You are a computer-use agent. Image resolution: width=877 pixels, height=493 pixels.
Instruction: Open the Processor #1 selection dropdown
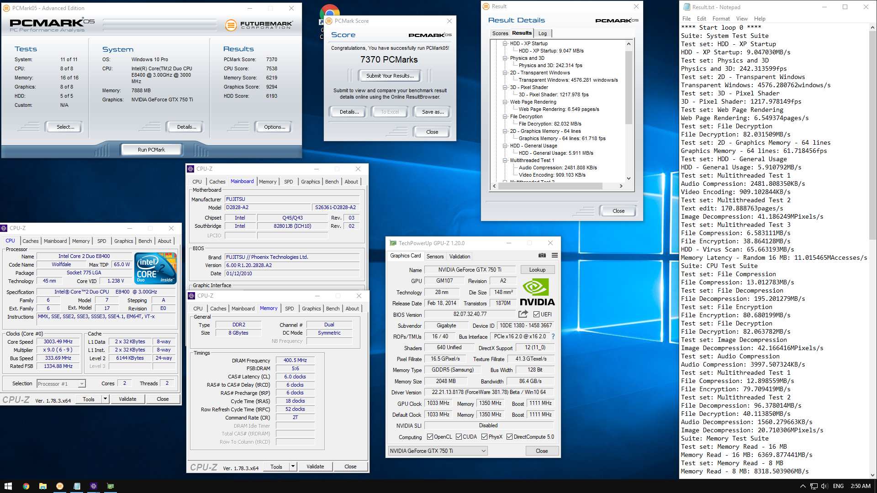tap(61, 384)
